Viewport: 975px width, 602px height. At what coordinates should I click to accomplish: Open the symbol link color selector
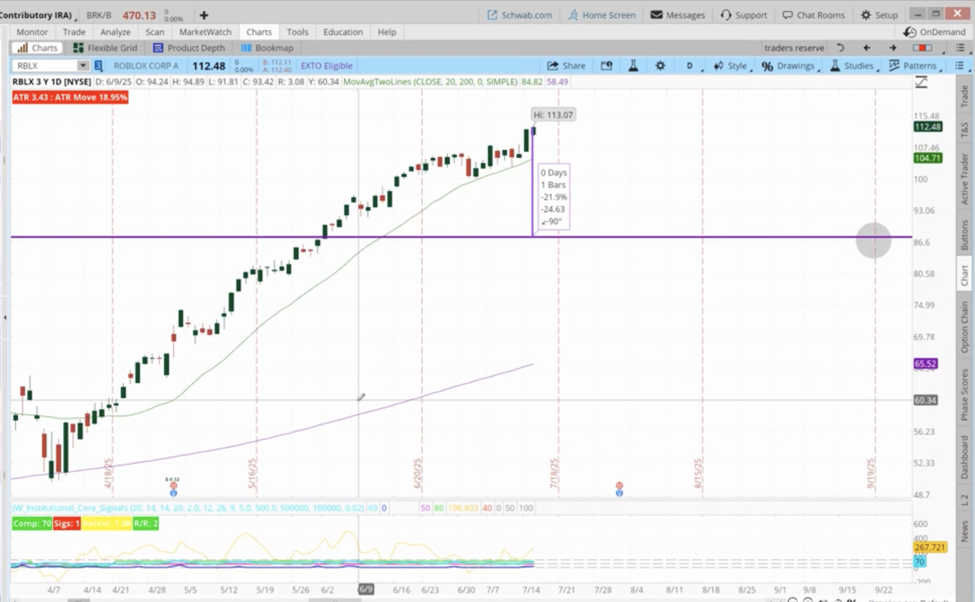(99, 65)
